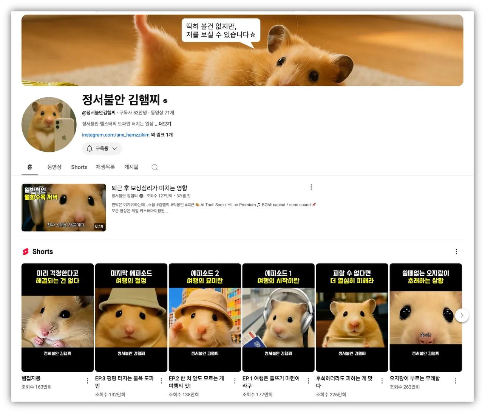
Task: Switch to the Shorts tab
Action: 79,167
